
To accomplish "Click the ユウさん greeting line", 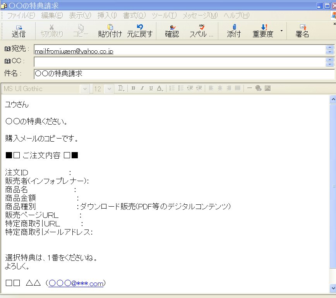I will 17,104.
